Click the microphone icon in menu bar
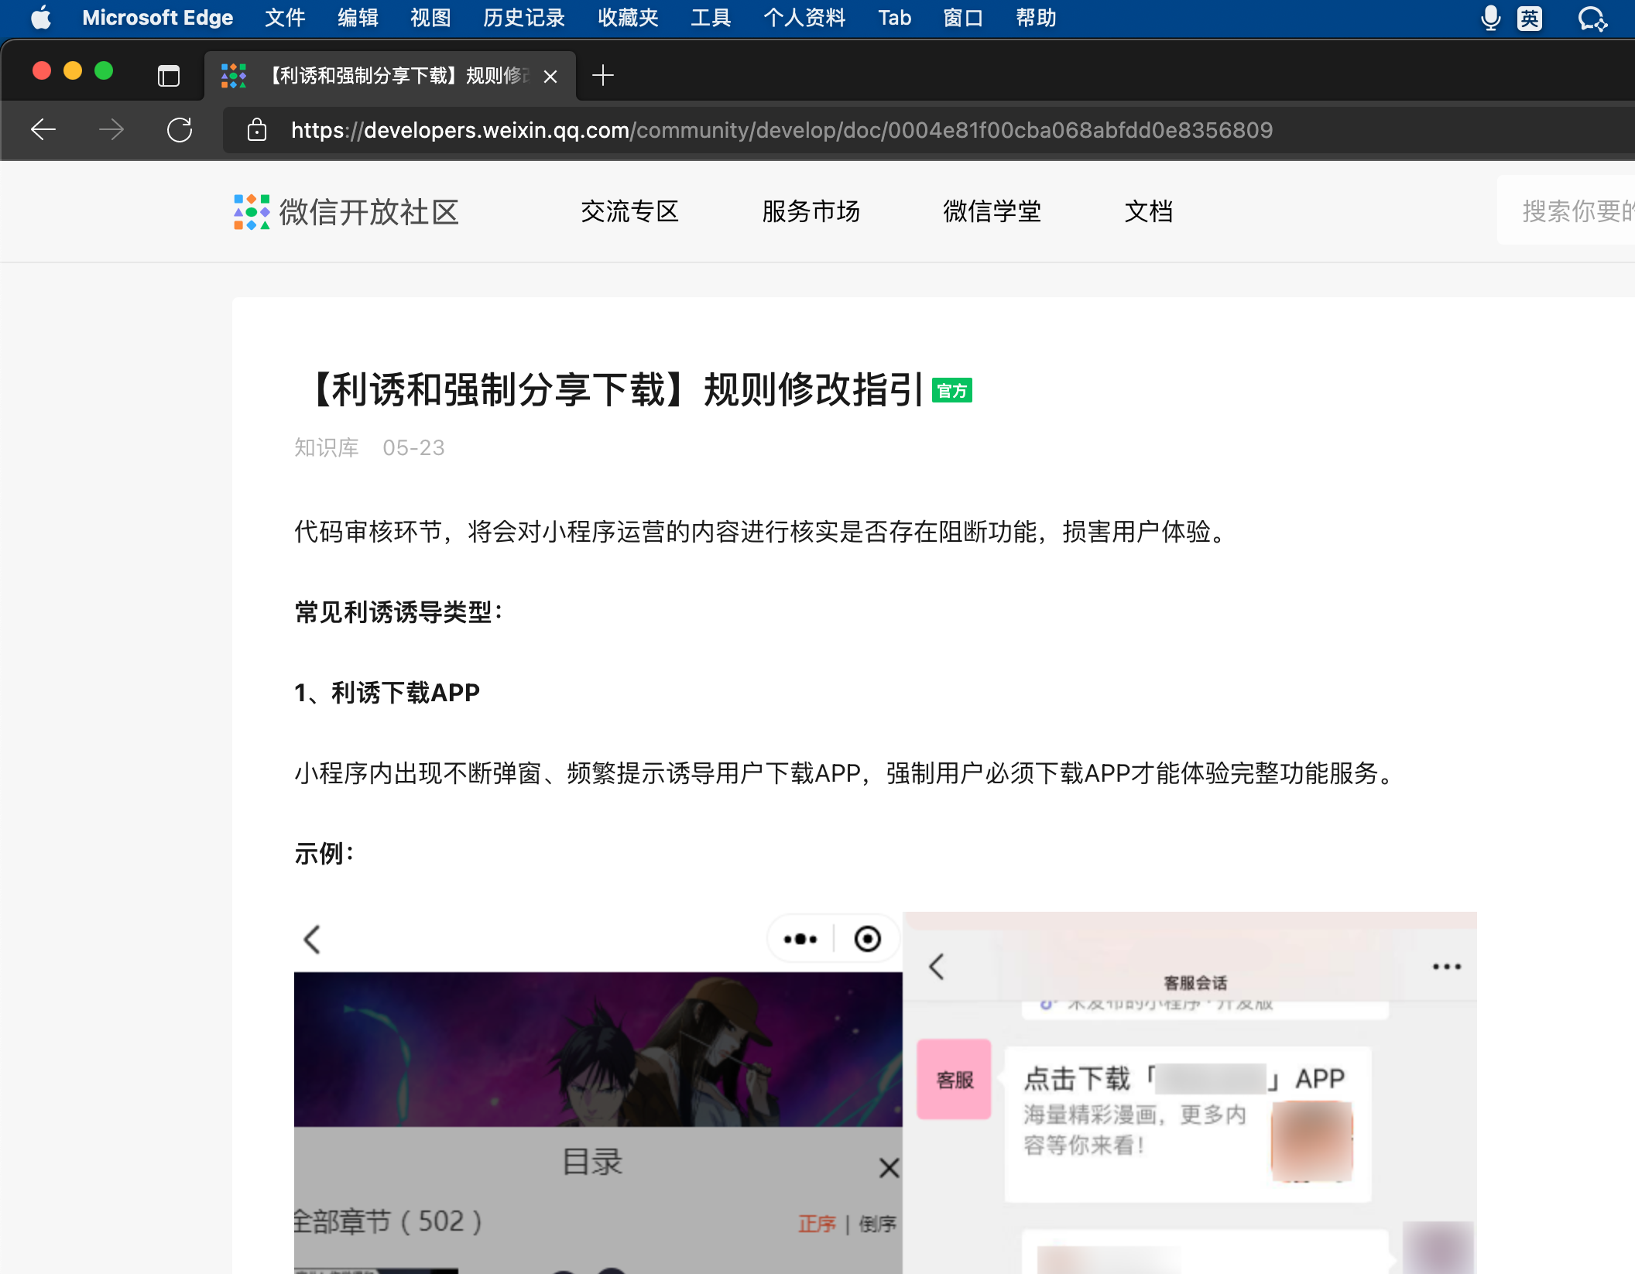The width and height of the screenshot is (1635, 1274). coord(1489,18)
